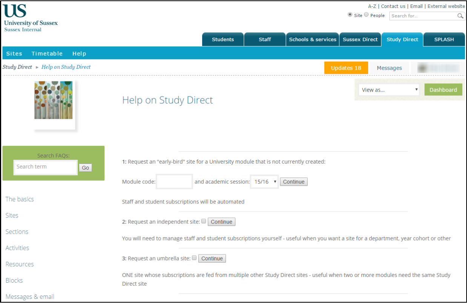The image size is (467, 303).
Task: Click the Module code input field
Action: (175, 181)
